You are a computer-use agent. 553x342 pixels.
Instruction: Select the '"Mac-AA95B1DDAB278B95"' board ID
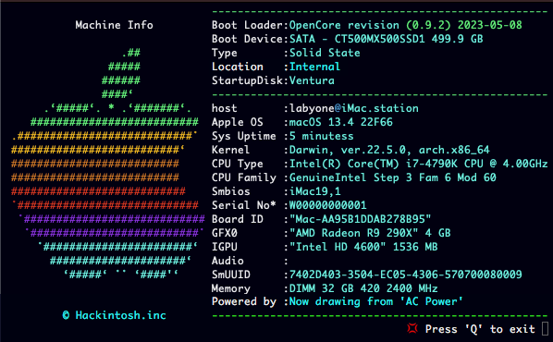[360, 219]
